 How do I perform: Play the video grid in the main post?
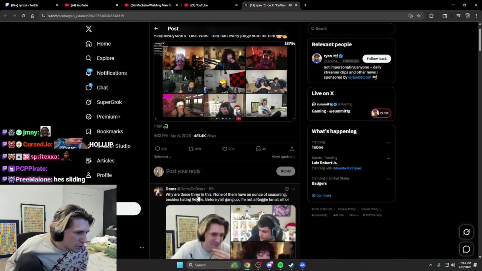point(224,81)
